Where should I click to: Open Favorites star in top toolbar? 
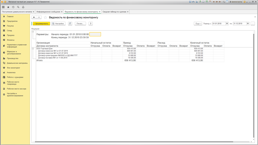coord(8,7)
